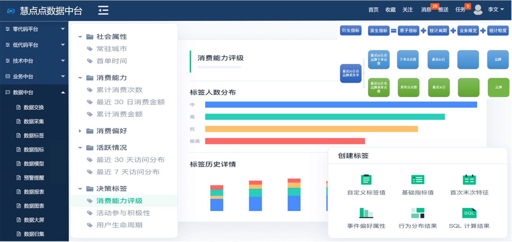512x242 pixels.
Task: Select the 基础指标值 icon
Action: tap(418, 180)
